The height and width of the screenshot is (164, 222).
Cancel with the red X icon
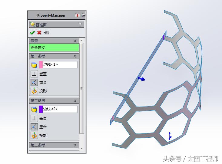point(39,33)
